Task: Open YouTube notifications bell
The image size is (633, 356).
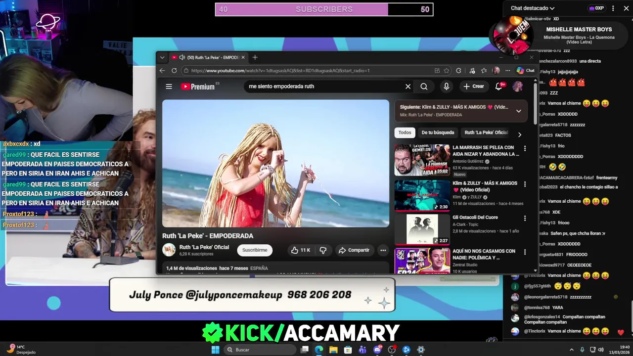Action: click(499, 87)
